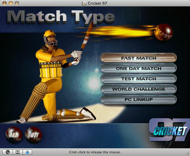Image resolution: width=190 pixels, height=156 pixels.
Task: Close the Cricket 97 window
Action: (4, 3)
